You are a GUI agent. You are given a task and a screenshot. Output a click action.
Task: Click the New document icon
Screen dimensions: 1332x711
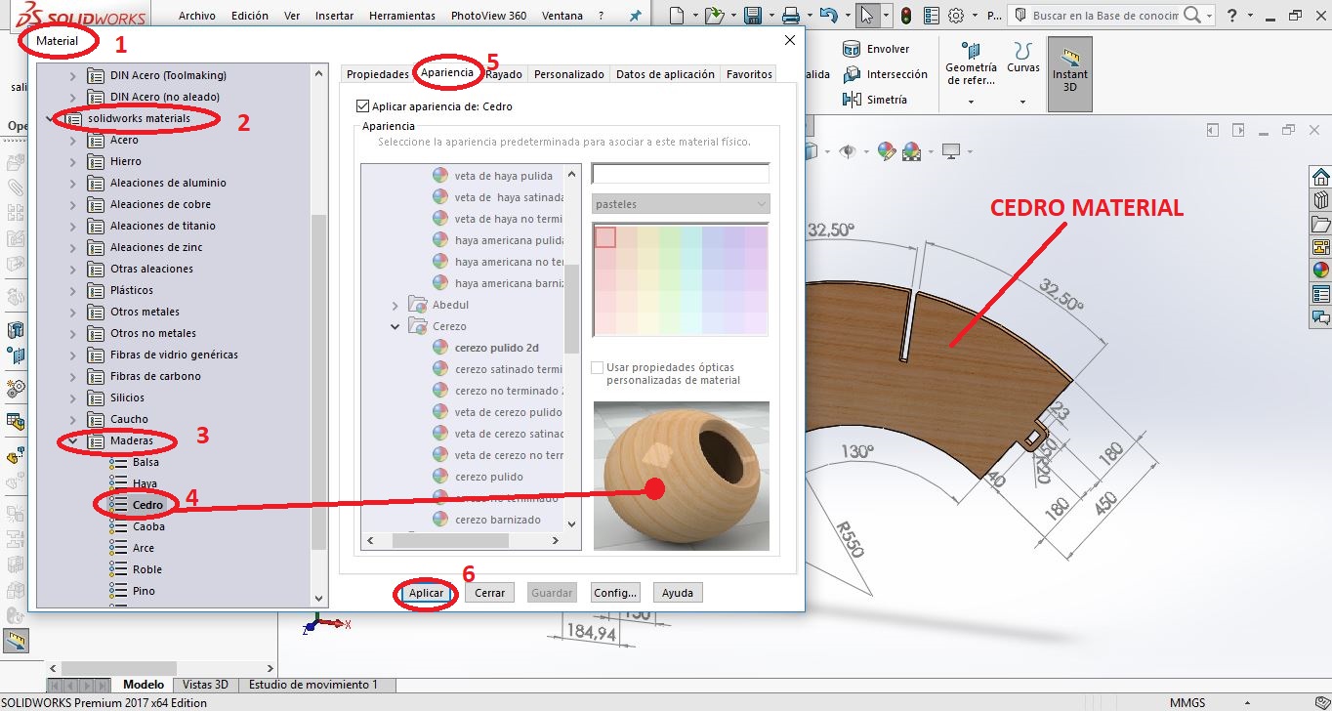click(678, 16)
